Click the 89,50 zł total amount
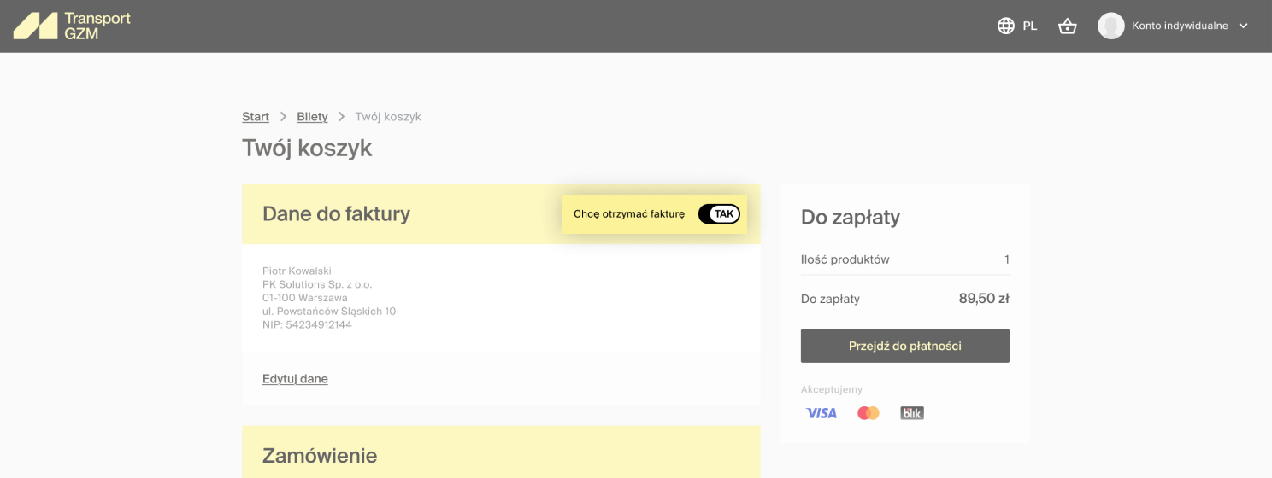Image resolution: width=1272 pixels, height=478 pixels. pos(984,299)
